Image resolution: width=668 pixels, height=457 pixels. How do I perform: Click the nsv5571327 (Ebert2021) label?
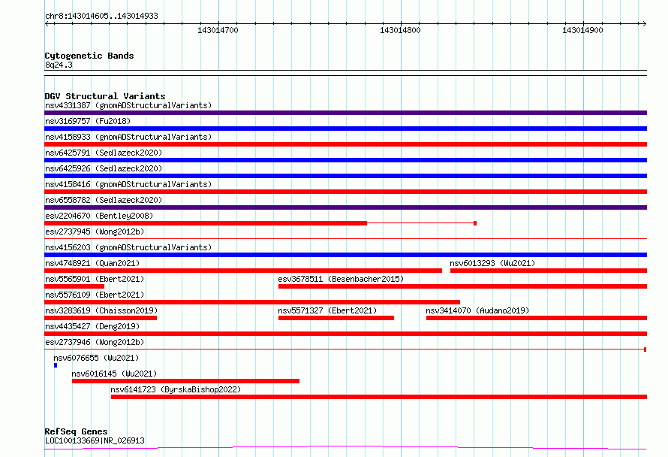[x=327, y=310]
